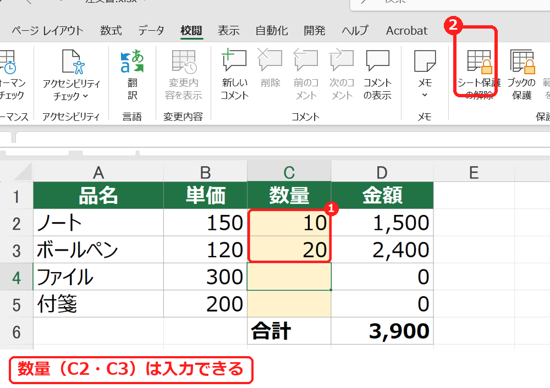The height and width of the screenshot is (388, 550).
Task: Select the 付箋 cell
Action: (x=98, y=303)
